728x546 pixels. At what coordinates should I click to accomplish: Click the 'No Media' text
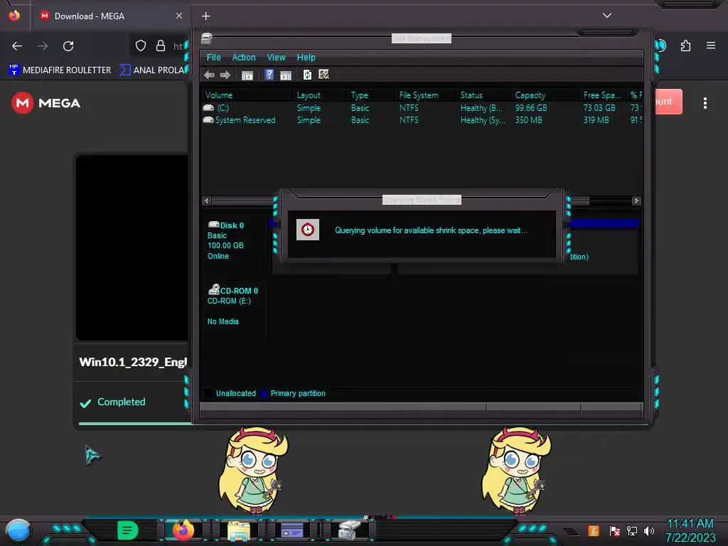223,321
